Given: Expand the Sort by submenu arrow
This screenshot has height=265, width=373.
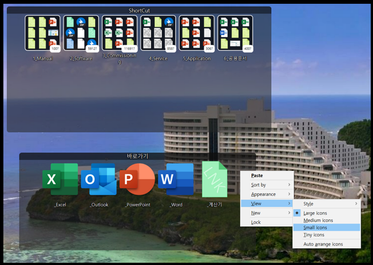Looking at the screenshot, I should pyautogui.click(x=289, y=185).
